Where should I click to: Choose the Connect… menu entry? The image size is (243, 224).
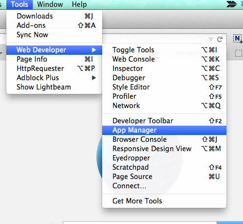[x=164, y=186]
